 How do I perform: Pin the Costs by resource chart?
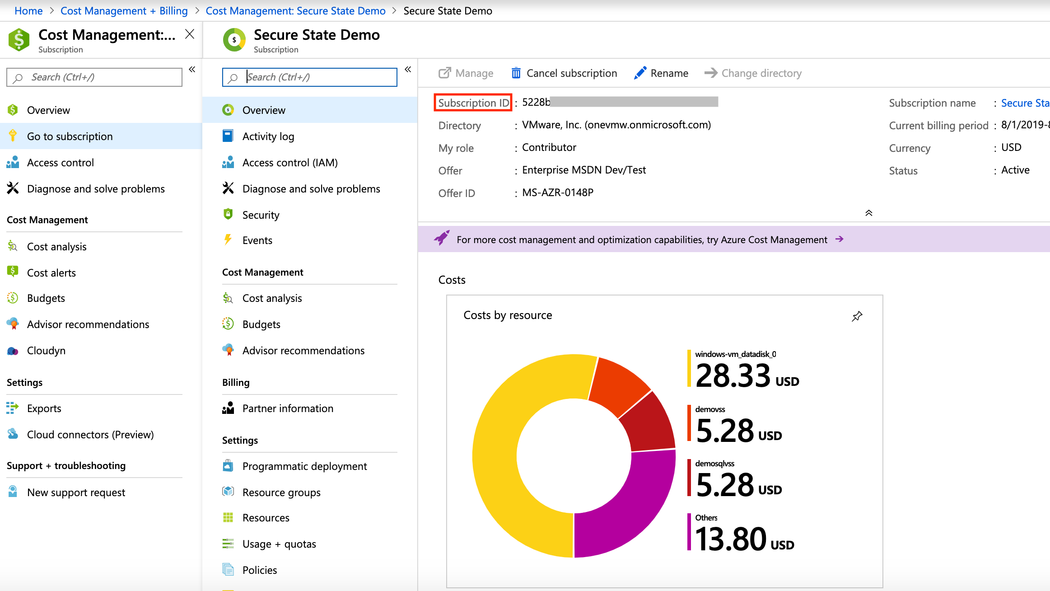[857, 316]
